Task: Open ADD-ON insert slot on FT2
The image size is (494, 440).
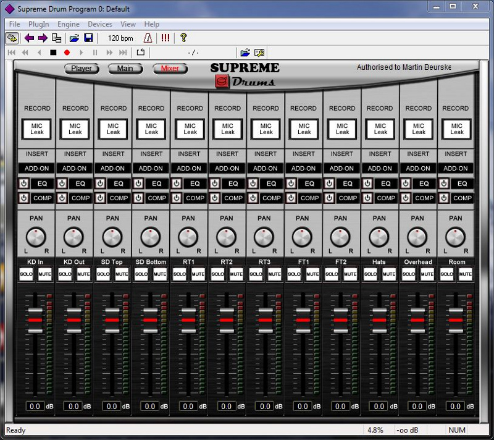Action: 342,168
